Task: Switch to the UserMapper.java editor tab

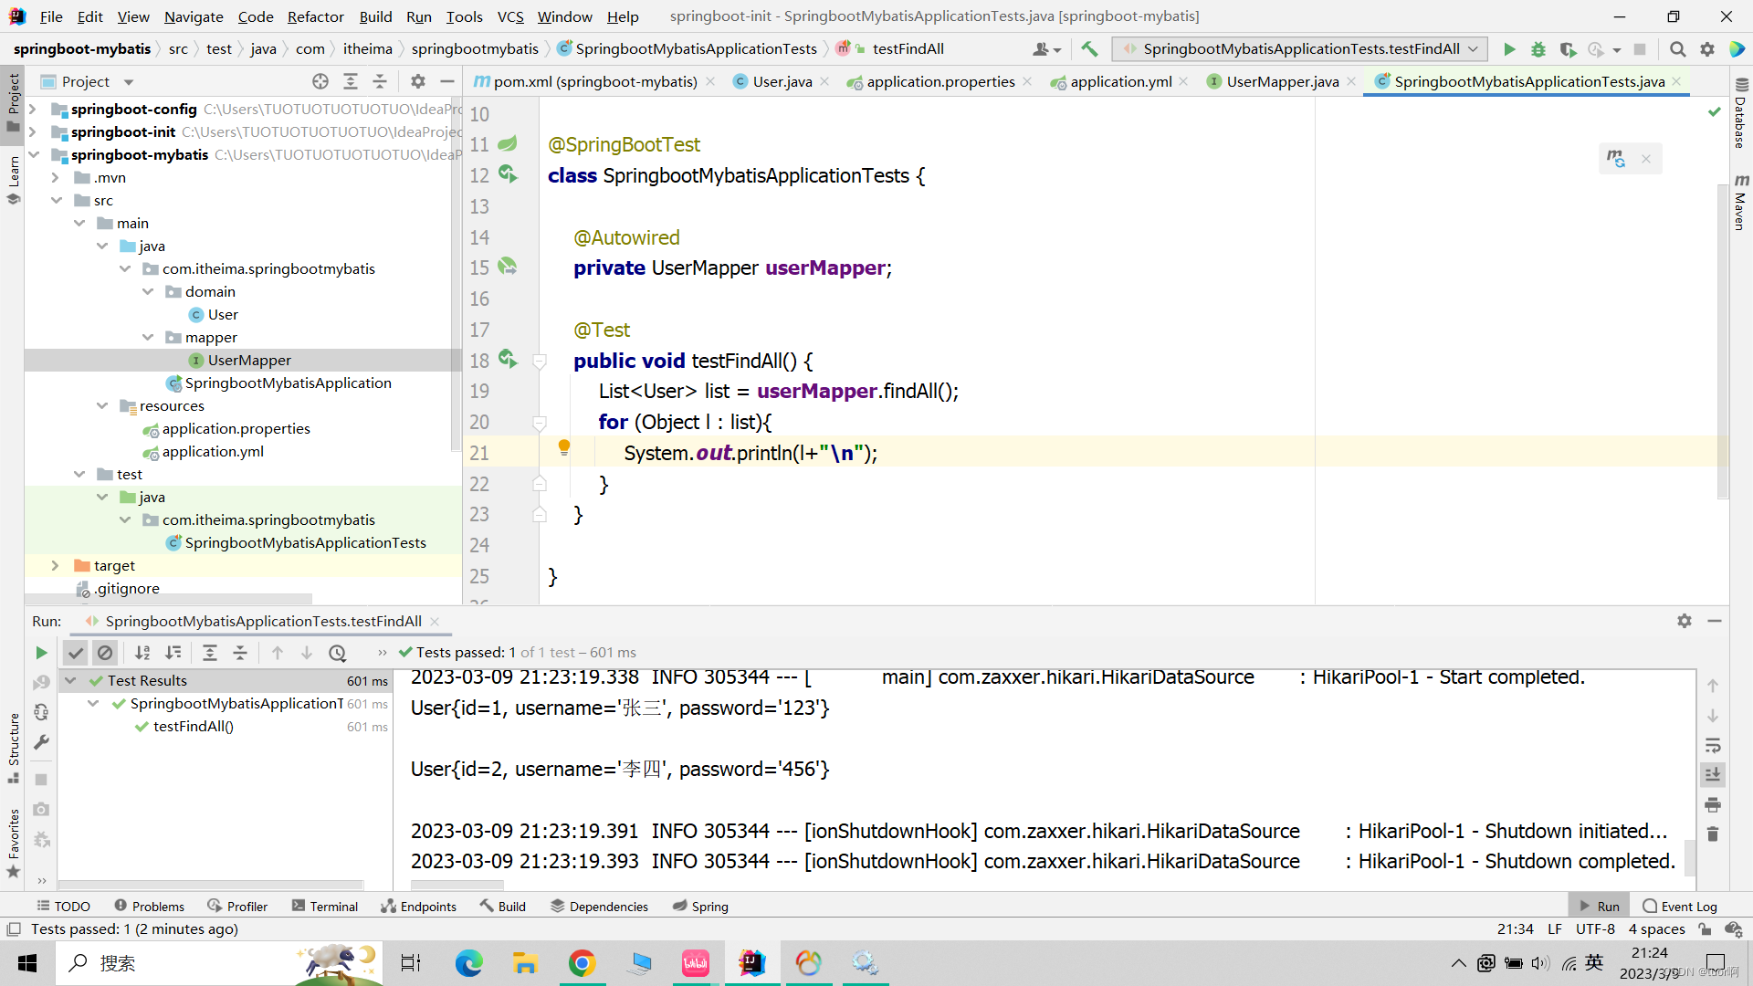Action: [1282, 81]
